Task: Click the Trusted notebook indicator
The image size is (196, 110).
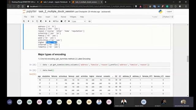Action: [154, 17]
